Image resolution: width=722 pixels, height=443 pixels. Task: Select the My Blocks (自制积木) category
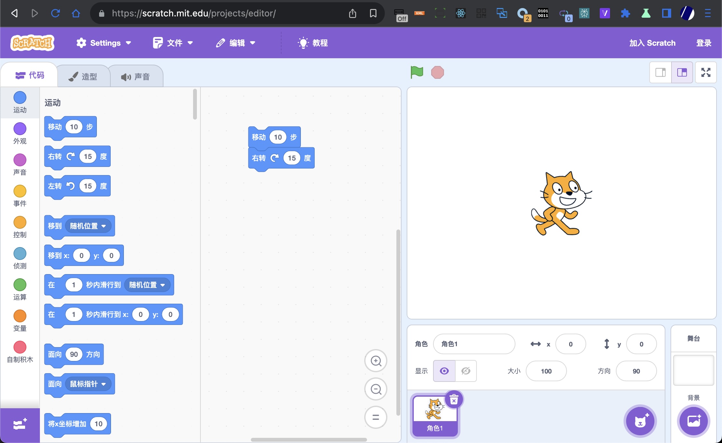coord(20,352)
